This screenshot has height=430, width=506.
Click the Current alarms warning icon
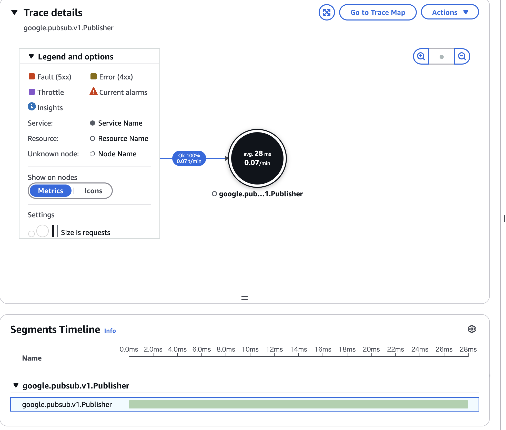click(x=93, y=91)
